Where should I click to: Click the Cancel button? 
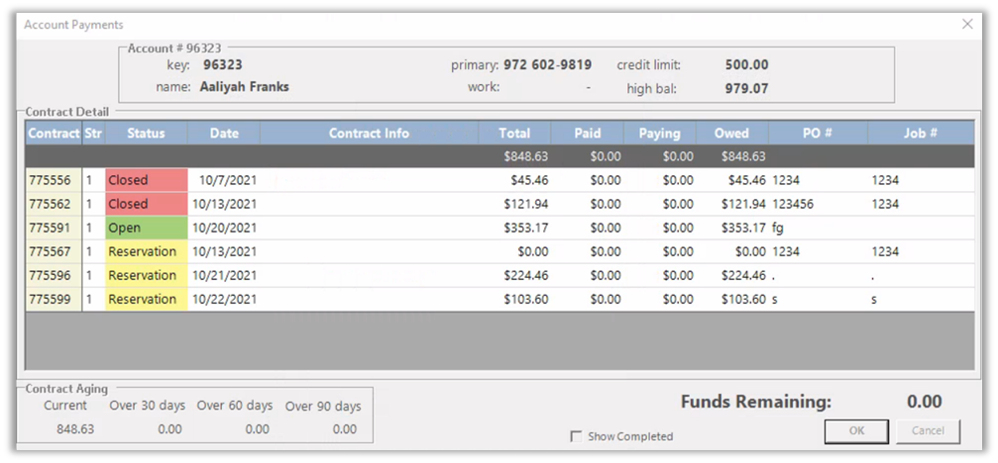pos(928,430)
